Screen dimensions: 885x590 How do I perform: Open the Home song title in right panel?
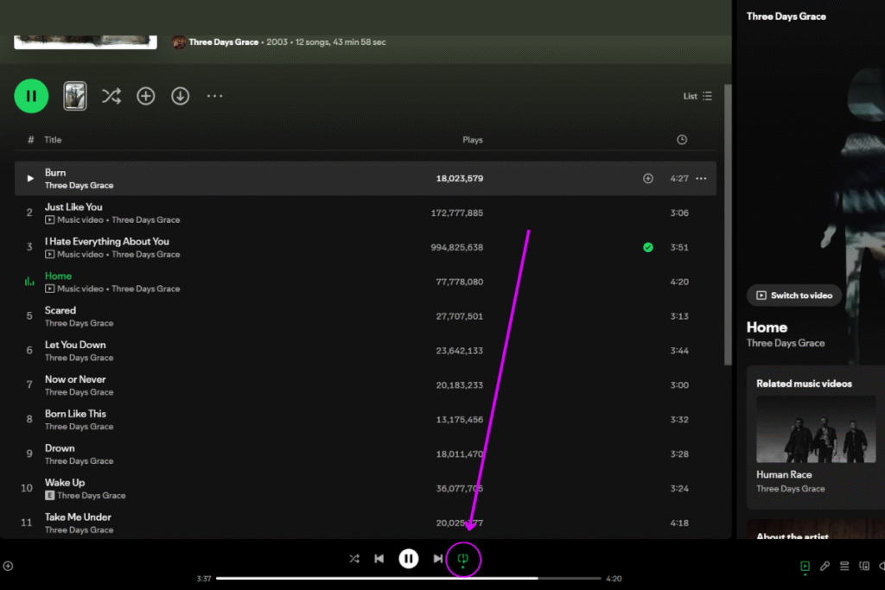coord(767,327)
